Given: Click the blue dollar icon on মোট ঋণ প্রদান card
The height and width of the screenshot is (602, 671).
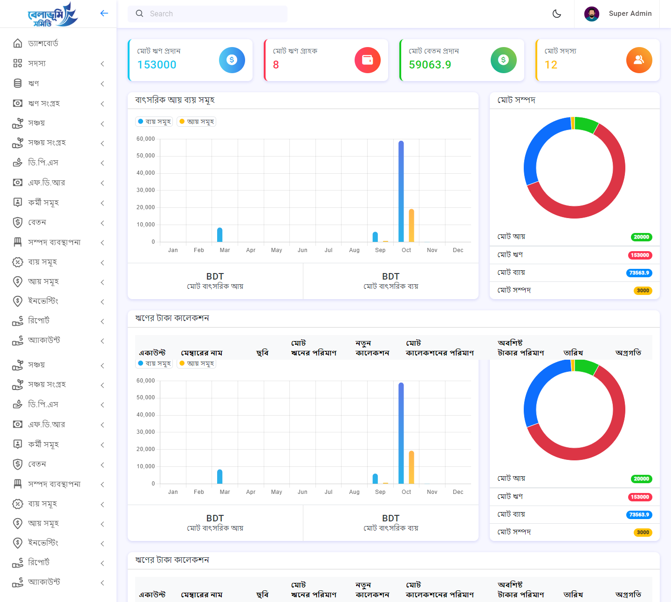Looking at the screenshot, I should click(x=232, y=60).
